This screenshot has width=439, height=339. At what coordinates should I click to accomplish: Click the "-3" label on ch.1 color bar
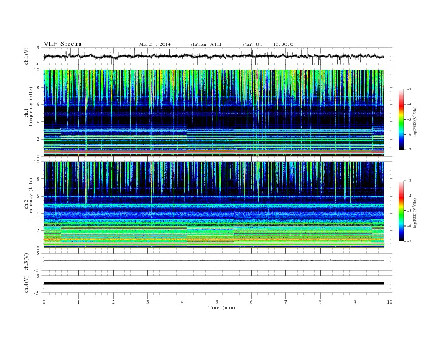coord(409,89)
